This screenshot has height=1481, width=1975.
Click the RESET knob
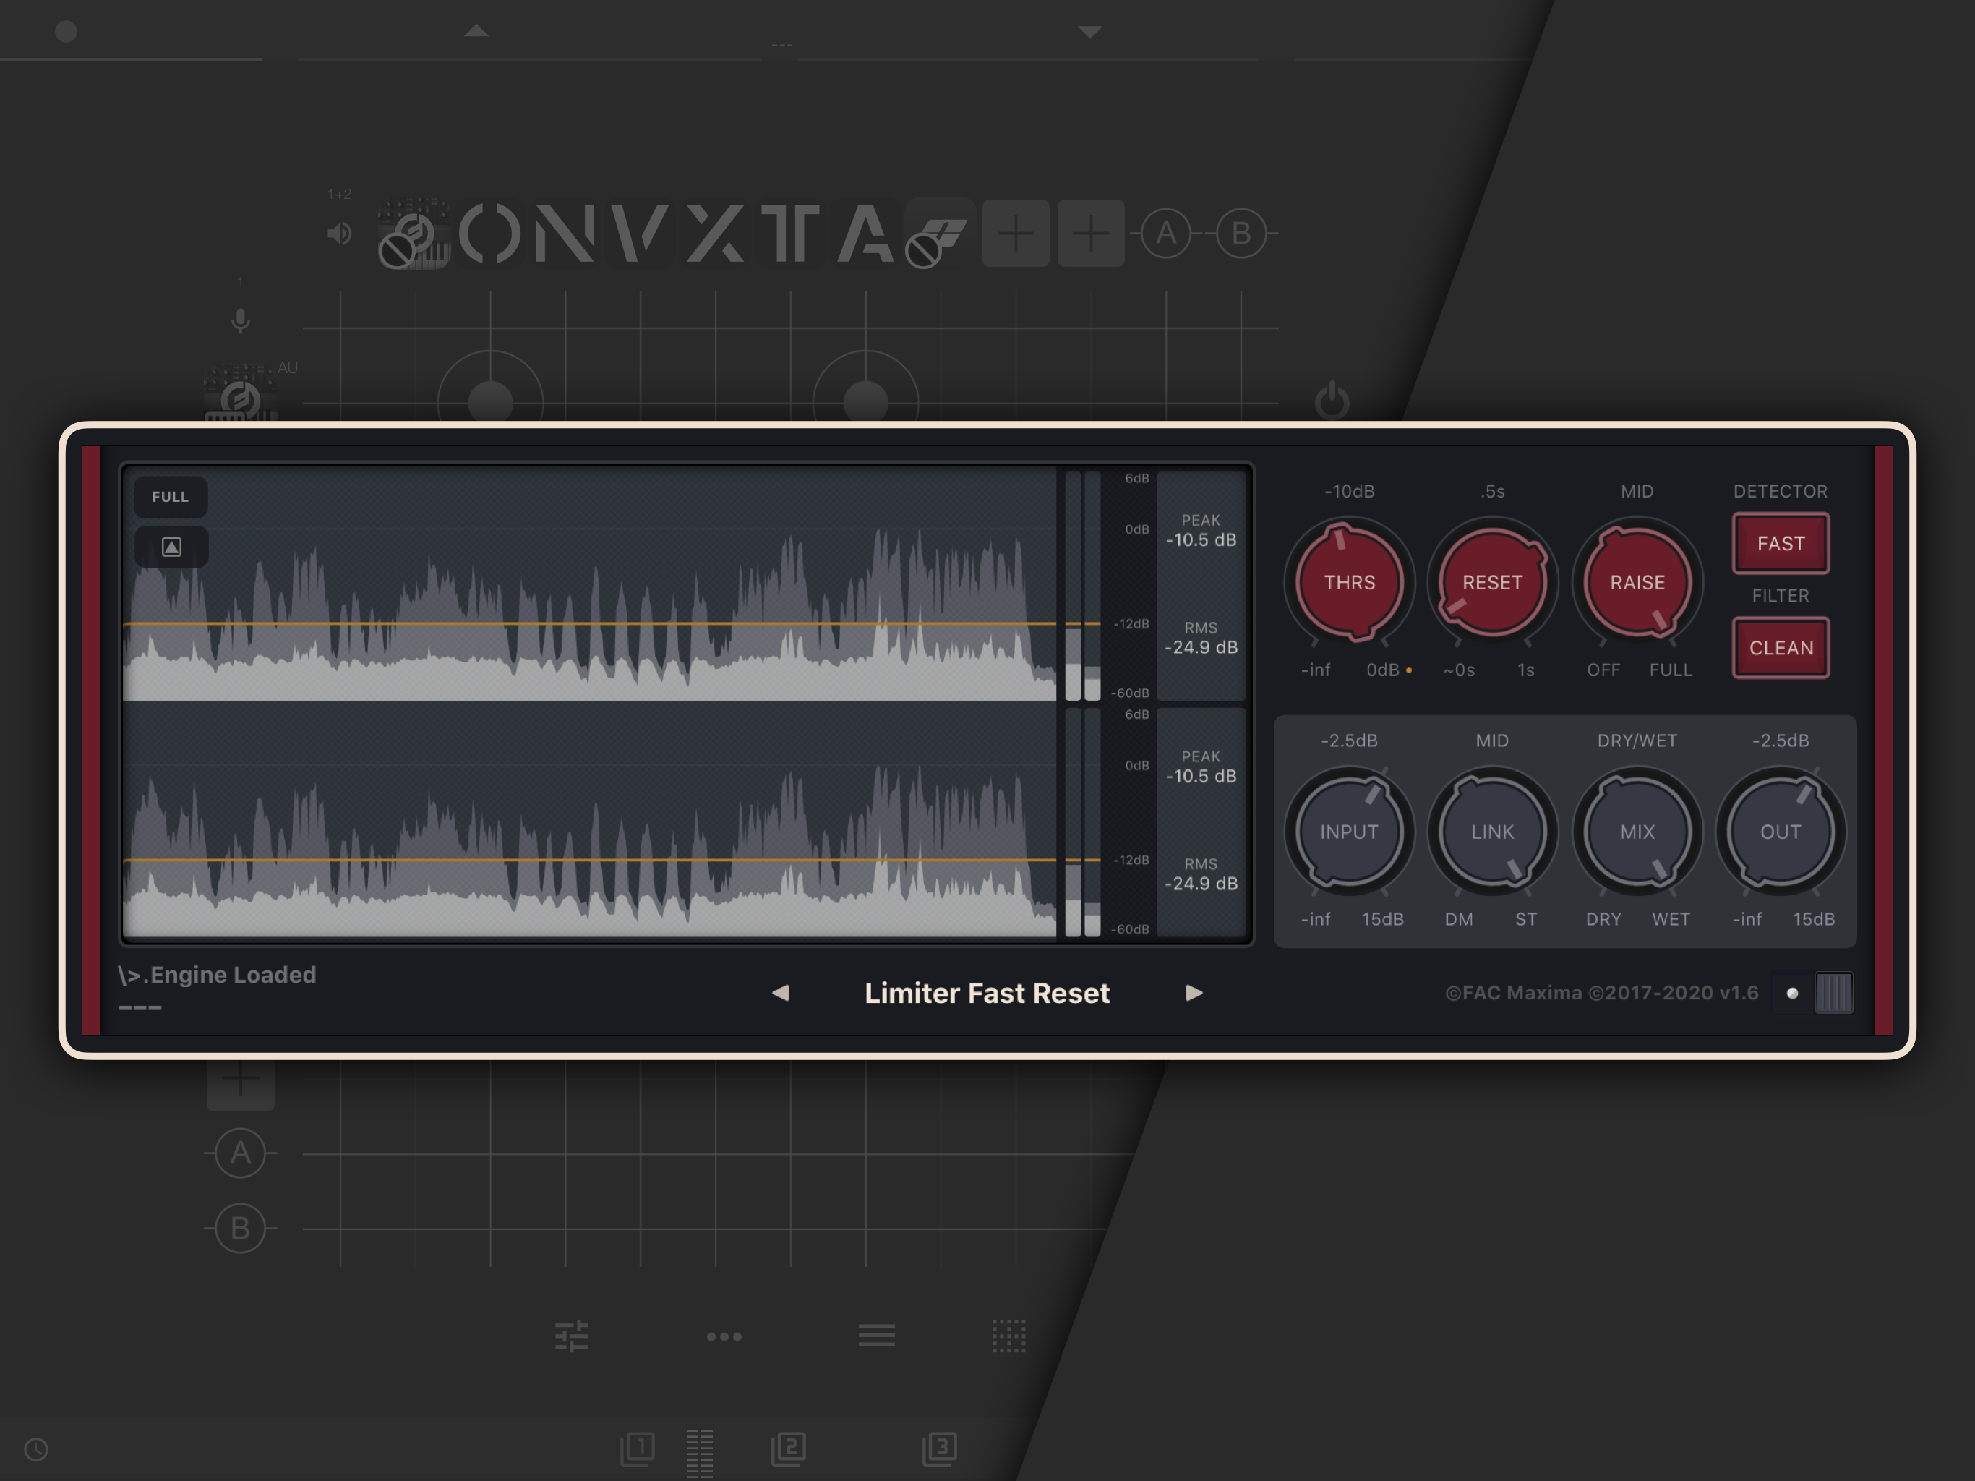[1492, 582]
